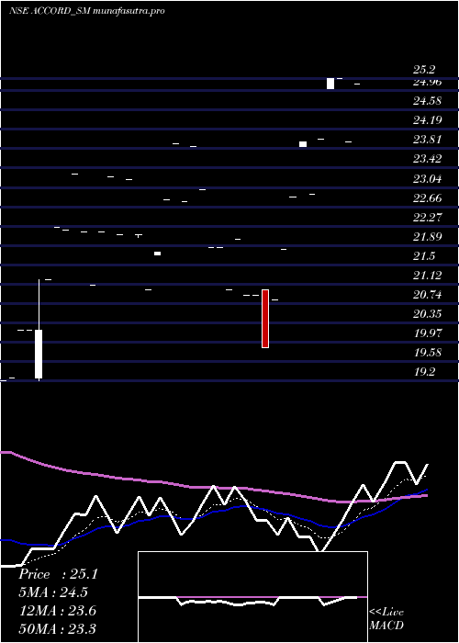Click the 5MA : 24.5 readout
Screen dimensions: 459x643
click(53, 592)
